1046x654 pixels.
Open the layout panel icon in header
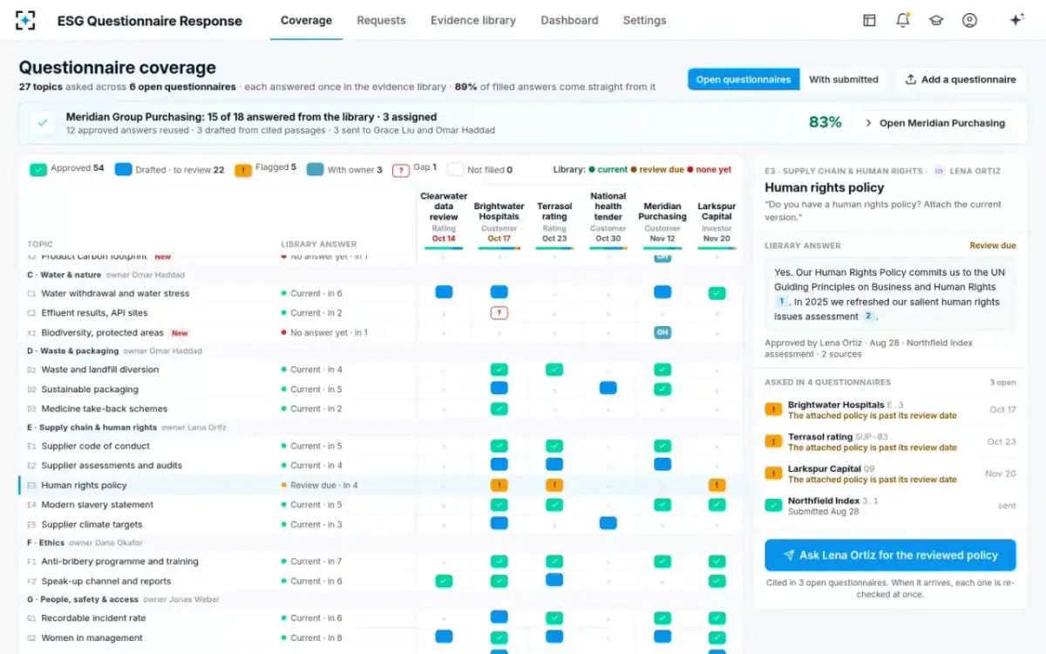[x=869, y=20]
